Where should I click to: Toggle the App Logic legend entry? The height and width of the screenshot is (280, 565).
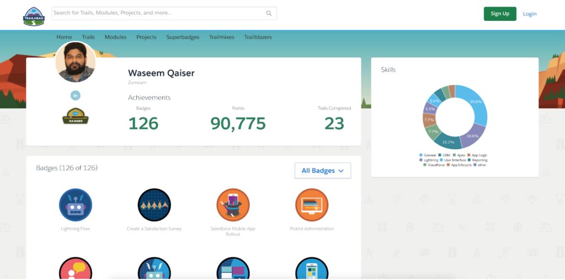[x=477, y=155]
